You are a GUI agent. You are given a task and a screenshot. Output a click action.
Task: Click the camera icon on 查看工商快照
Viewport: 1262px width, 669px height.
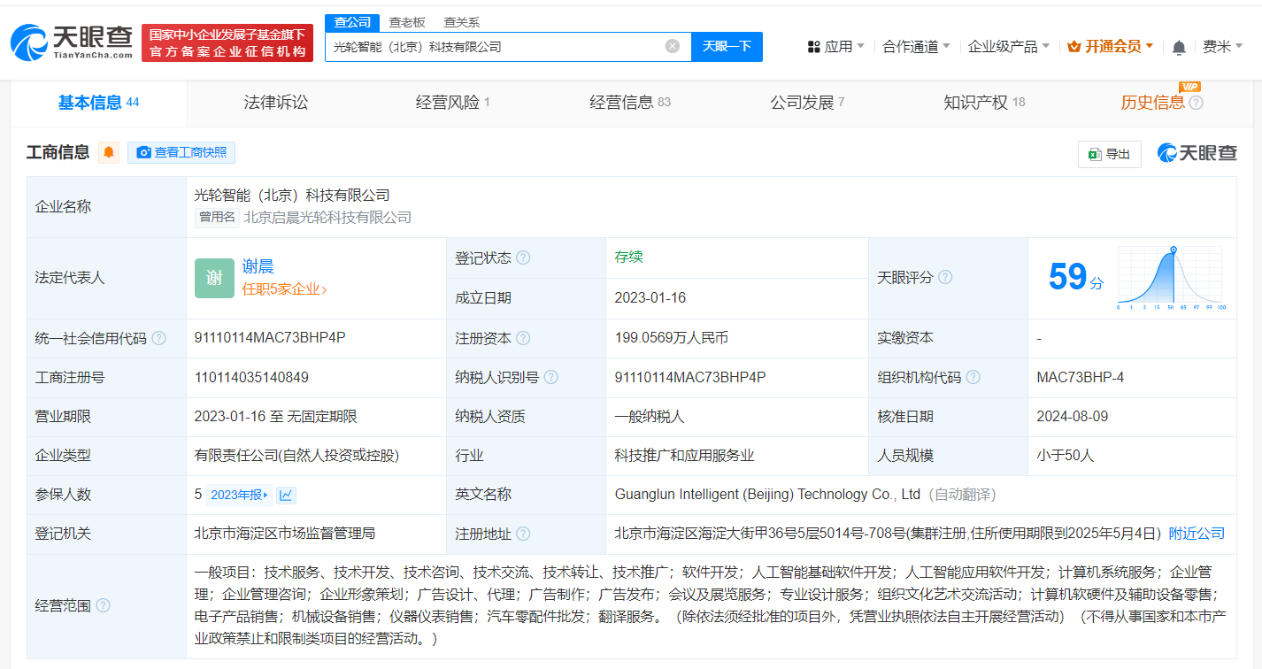[143, 152]
